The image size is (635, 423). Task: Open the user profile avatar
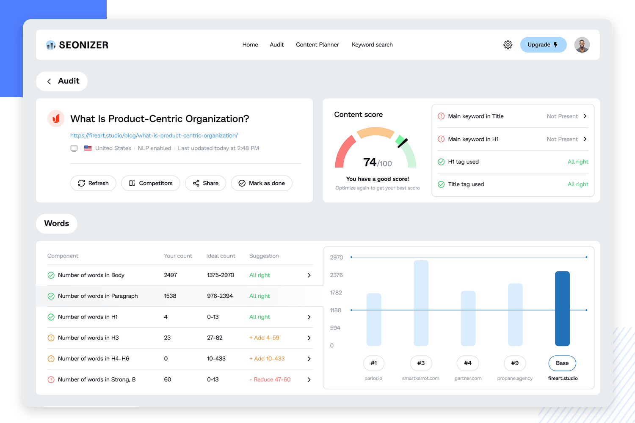click(582, 45)
